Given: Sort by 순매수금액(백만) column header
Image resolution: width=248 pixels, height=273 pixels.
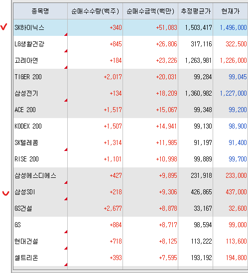Looking at the screenshot, I should 150,11.
